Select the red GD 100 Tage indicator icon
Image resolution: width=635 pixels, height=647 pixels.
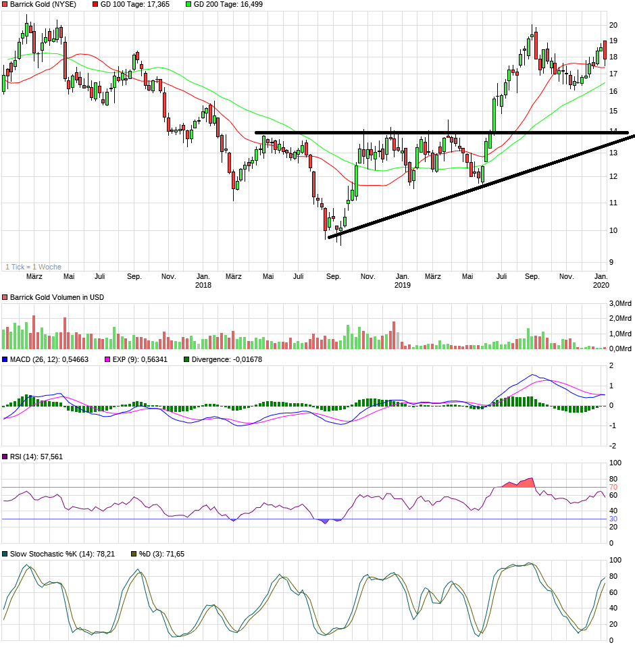pos(96,5)
